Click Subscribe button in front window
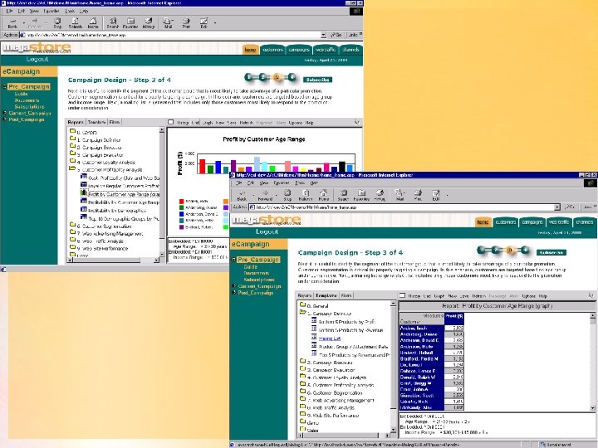 click(x=551, y=252)
